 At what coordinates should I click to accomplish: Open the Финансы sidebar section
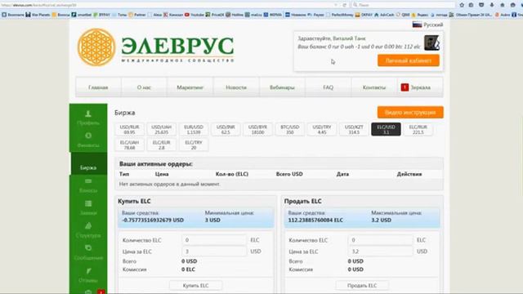click(x=88, y=140)
